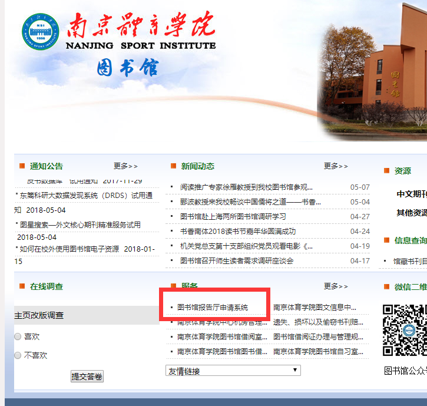427x406 pixels.
Task: Click the WeChat QR code image
Action: (405, 330)
